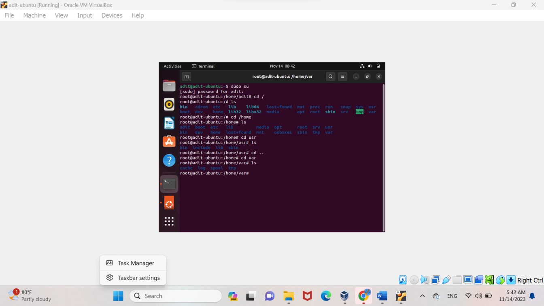Open the Machine menu
This screenshot has width=544, height=306.
click(x=34, y=15)
